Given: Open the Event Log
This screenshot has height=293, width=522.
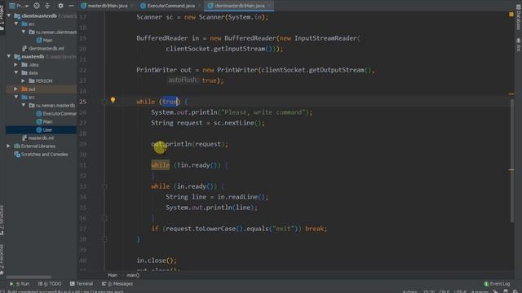Looking at the screenshot, I should [497, 284].
